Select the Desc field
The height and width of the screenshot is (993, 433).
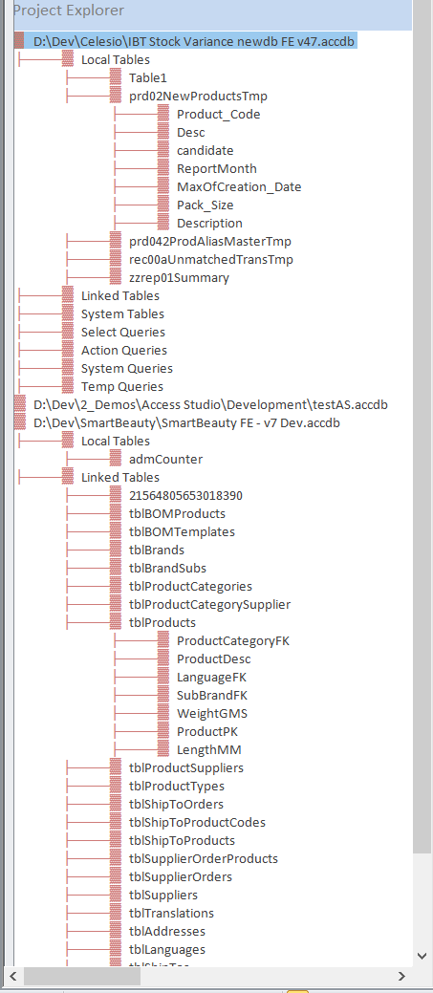(x=191, y=132)
